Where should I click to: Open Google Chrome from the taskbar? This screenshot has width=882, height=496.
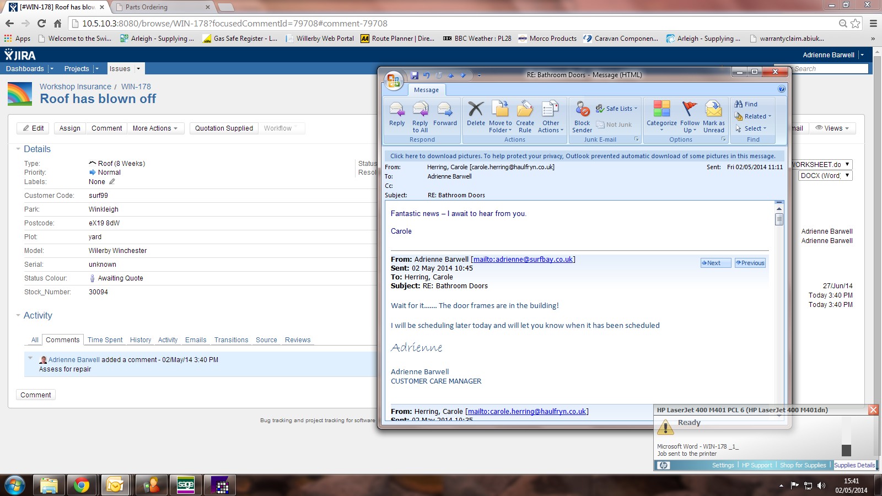82,485
